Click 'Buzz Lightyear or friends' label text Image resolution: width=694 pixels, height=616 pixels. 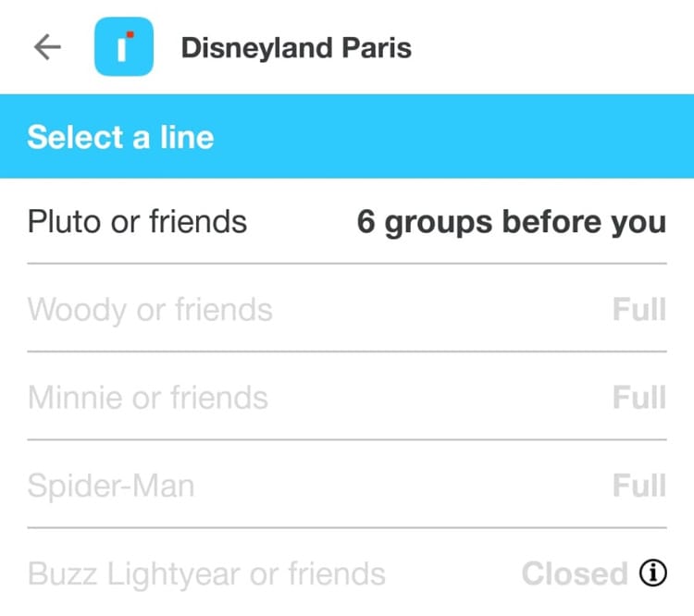tap(206, 573)
